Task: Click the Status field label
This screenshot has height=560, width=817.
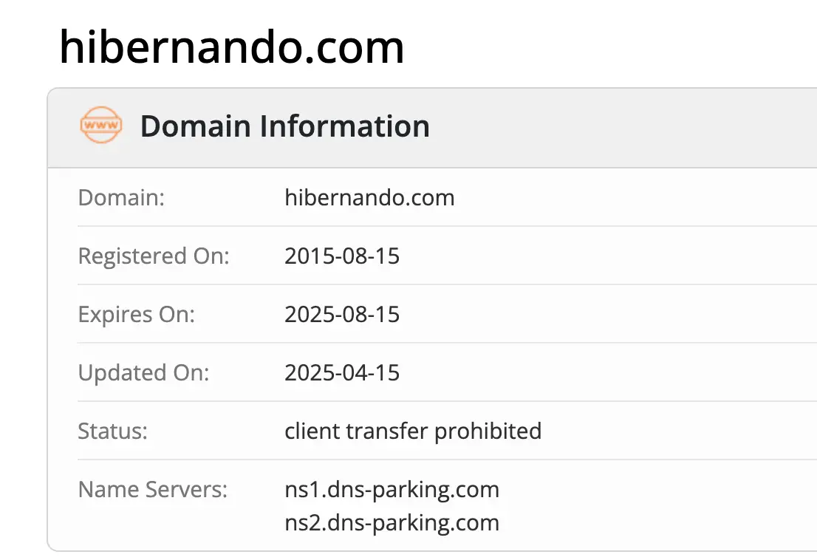Action: (x=112, y=431)
